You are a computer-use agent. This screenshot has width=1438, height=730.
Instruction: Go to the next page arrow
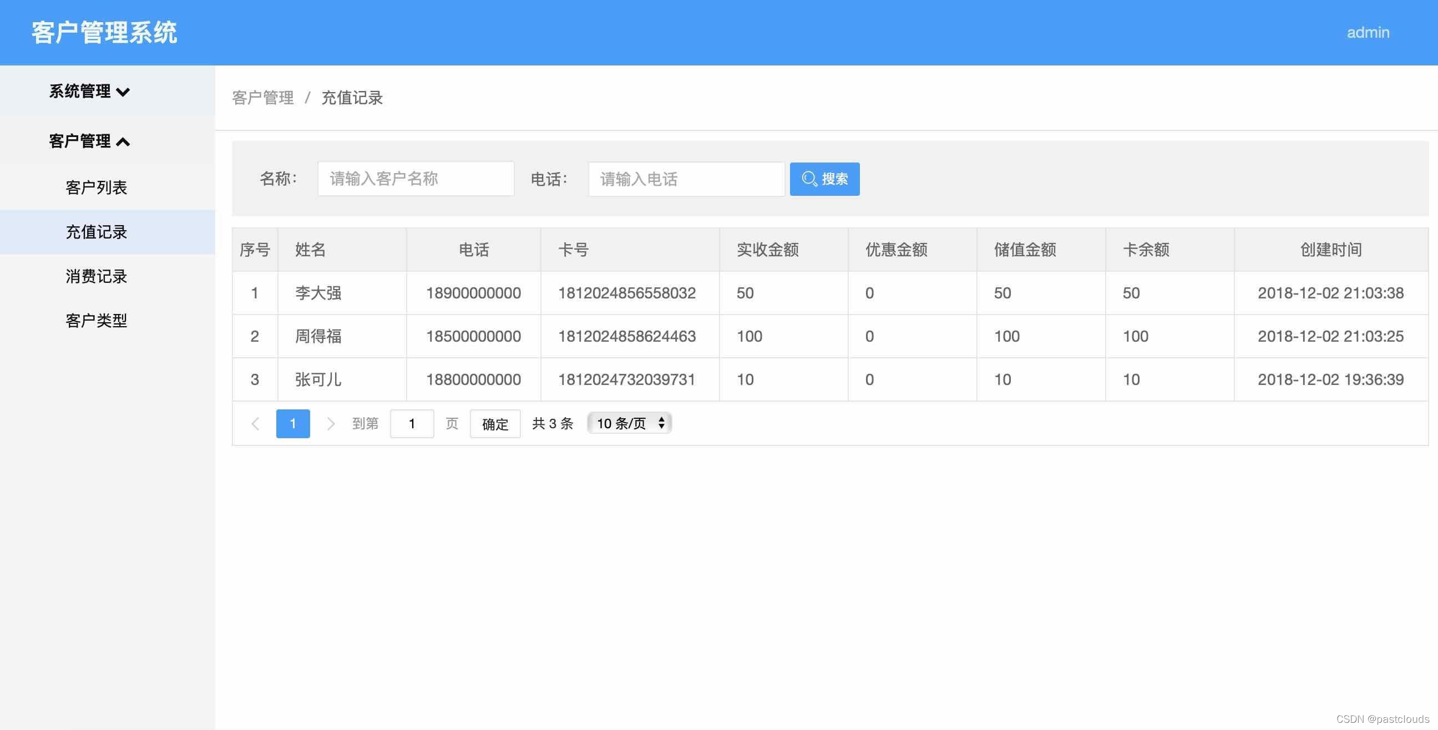(331, 424)
